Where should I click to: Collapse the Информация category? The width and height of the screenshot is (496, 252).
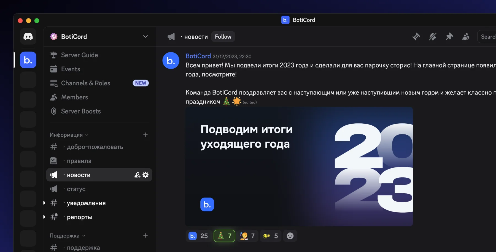69,135
